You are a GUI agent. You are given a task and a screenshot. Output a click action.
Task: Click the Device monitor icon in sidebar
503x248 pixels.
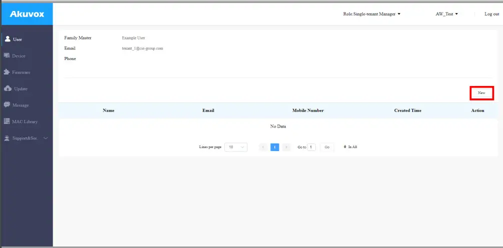pyautogui.click(x=7, y=56)
